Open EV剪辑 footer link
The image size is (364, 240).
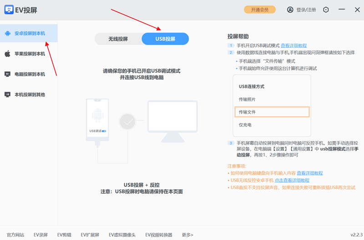[64, 235]
